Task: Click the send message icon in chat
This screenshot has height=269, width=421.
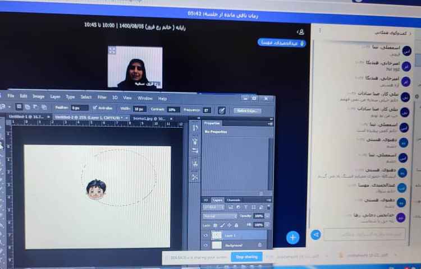Action: click(317, 234)
